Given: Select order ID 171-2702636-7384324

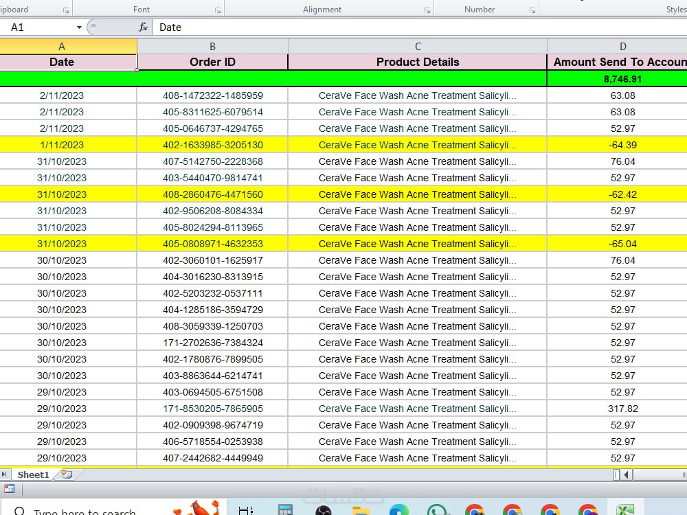Looking at the screenshot, I should 212,343.
